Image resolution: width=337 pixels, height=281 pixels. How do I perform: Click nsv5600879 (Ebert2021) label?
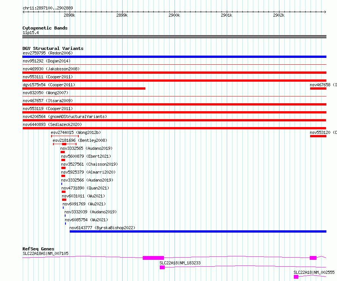coord(86,156)
